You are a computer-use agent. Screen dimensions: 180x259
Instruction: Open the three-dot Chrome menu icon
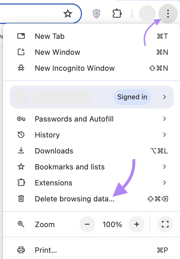pos(168,13)
